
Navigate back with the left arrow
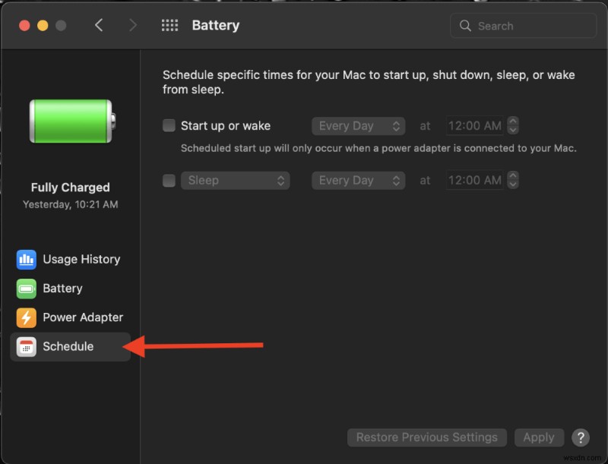click(99, 25)
